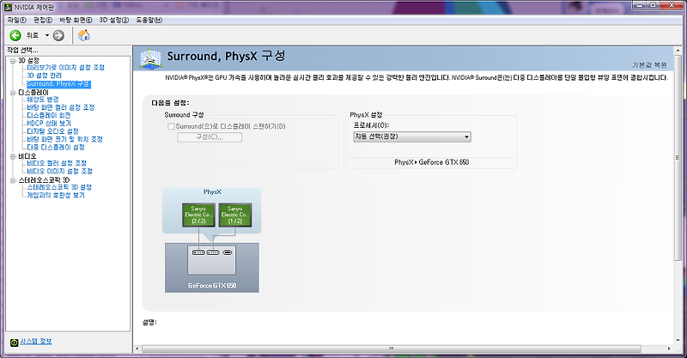
Task: Click the vertical scrollbar thumb at right
Action: (x=678, y=157)
